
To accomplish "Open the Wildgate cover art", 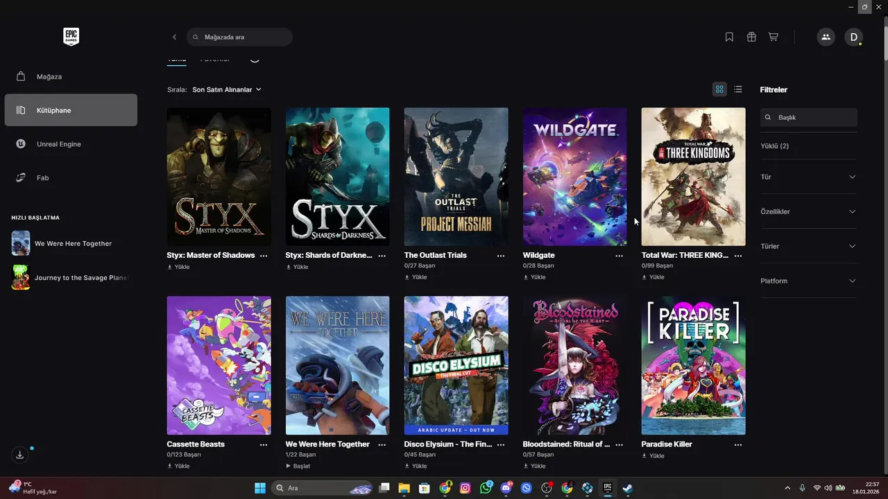I will (x=575, y=177).
